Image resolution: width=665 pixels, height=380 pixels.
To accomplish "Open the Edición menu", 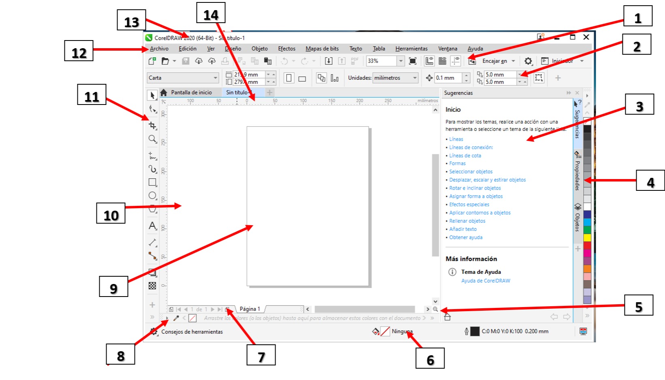I will [x=188, y=49].
